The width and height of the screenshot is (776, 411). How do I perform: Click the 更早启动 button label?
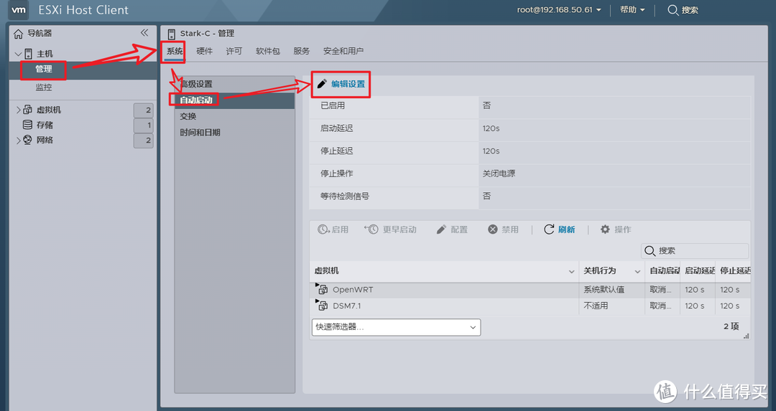(400, 230)
